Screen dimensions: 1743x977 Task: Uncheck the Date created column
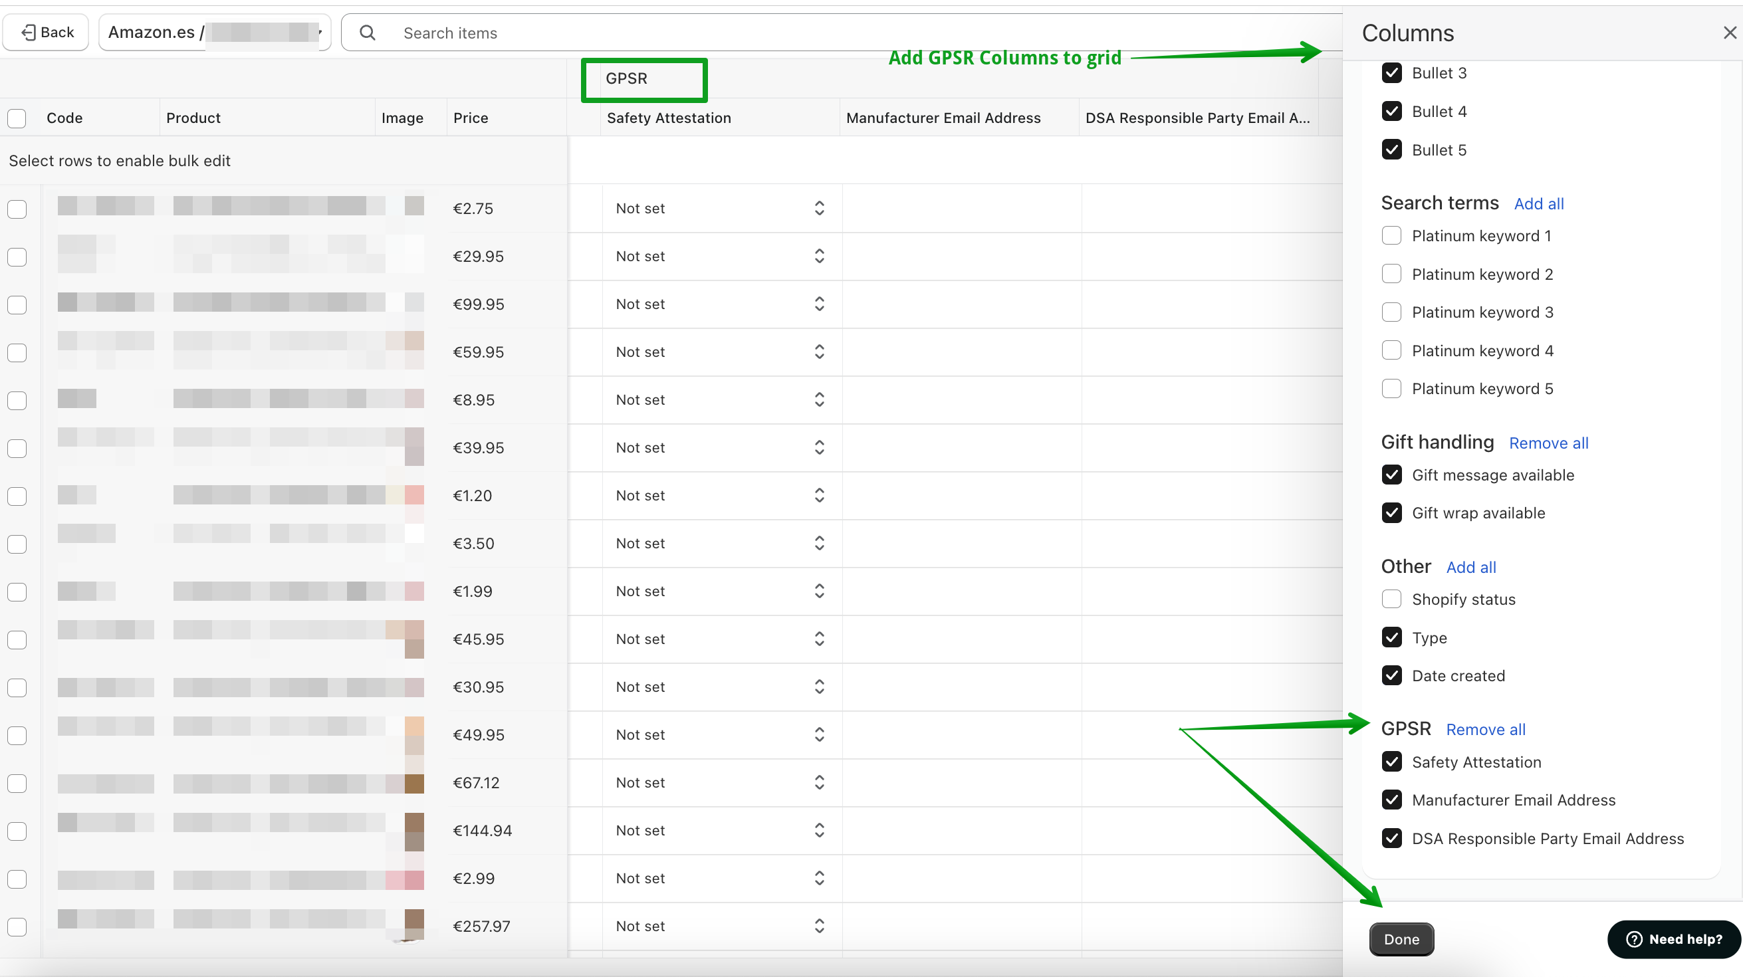[x=1392, y=676]
